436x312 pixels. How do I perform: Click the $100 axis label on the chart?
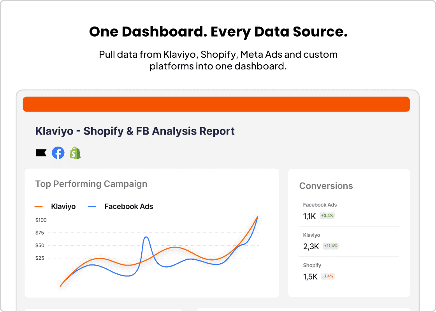(x=41, y=220)
